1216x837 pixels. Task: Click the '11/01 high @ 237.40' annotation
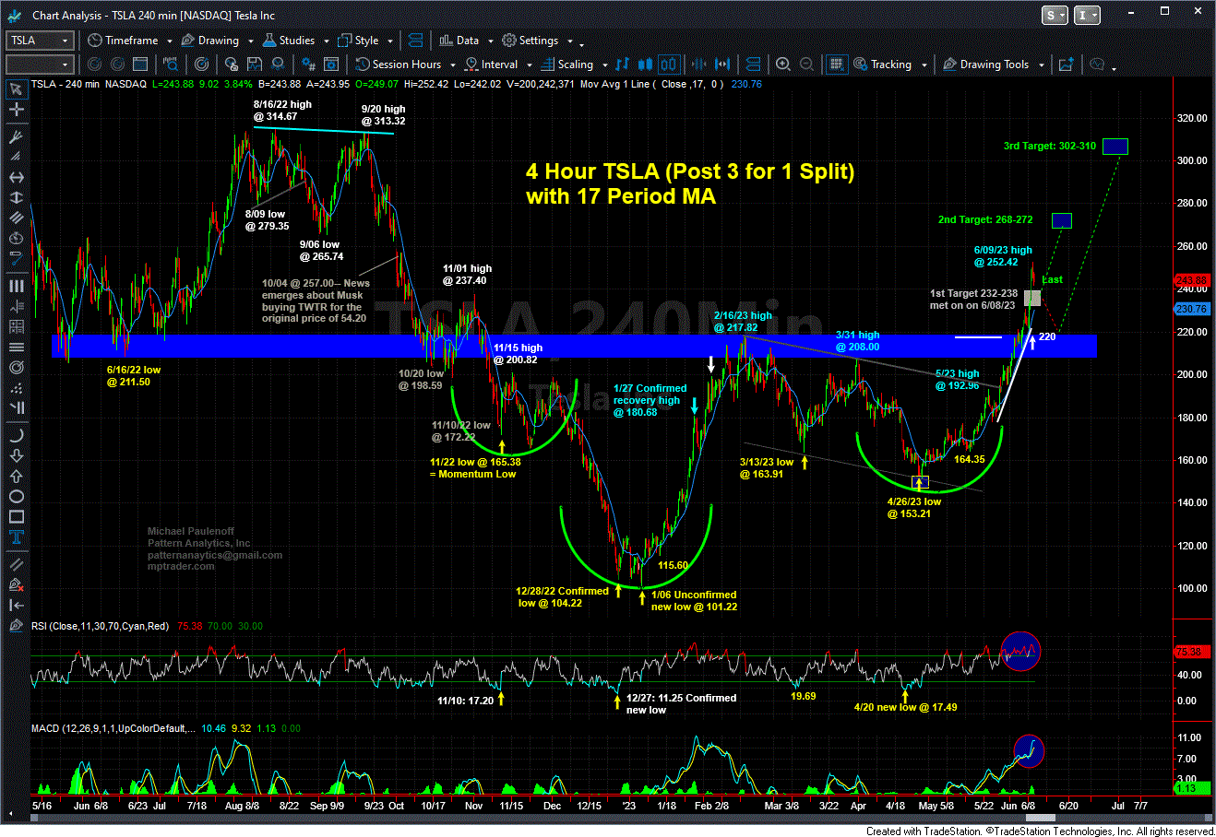click(467, 275)
